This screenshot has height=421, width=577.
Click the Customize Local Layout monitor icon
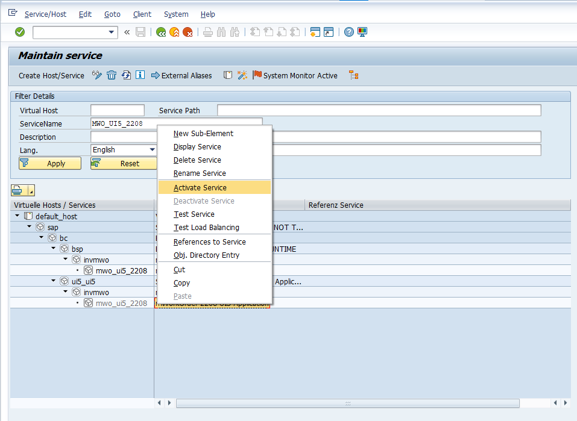pos(362,32)
